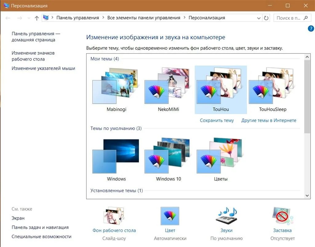Click the По умолчанию status text
Image resolution: width=315 pixels, height=247 pixels.
coord(226,238)
